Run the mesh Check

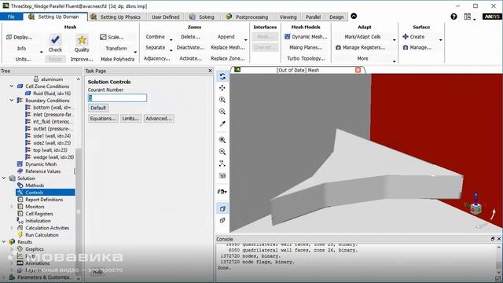(55, 43)
